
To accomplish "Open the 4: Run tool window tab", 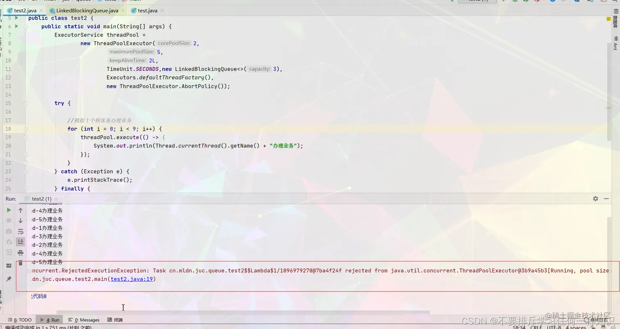I will point(50,320).
